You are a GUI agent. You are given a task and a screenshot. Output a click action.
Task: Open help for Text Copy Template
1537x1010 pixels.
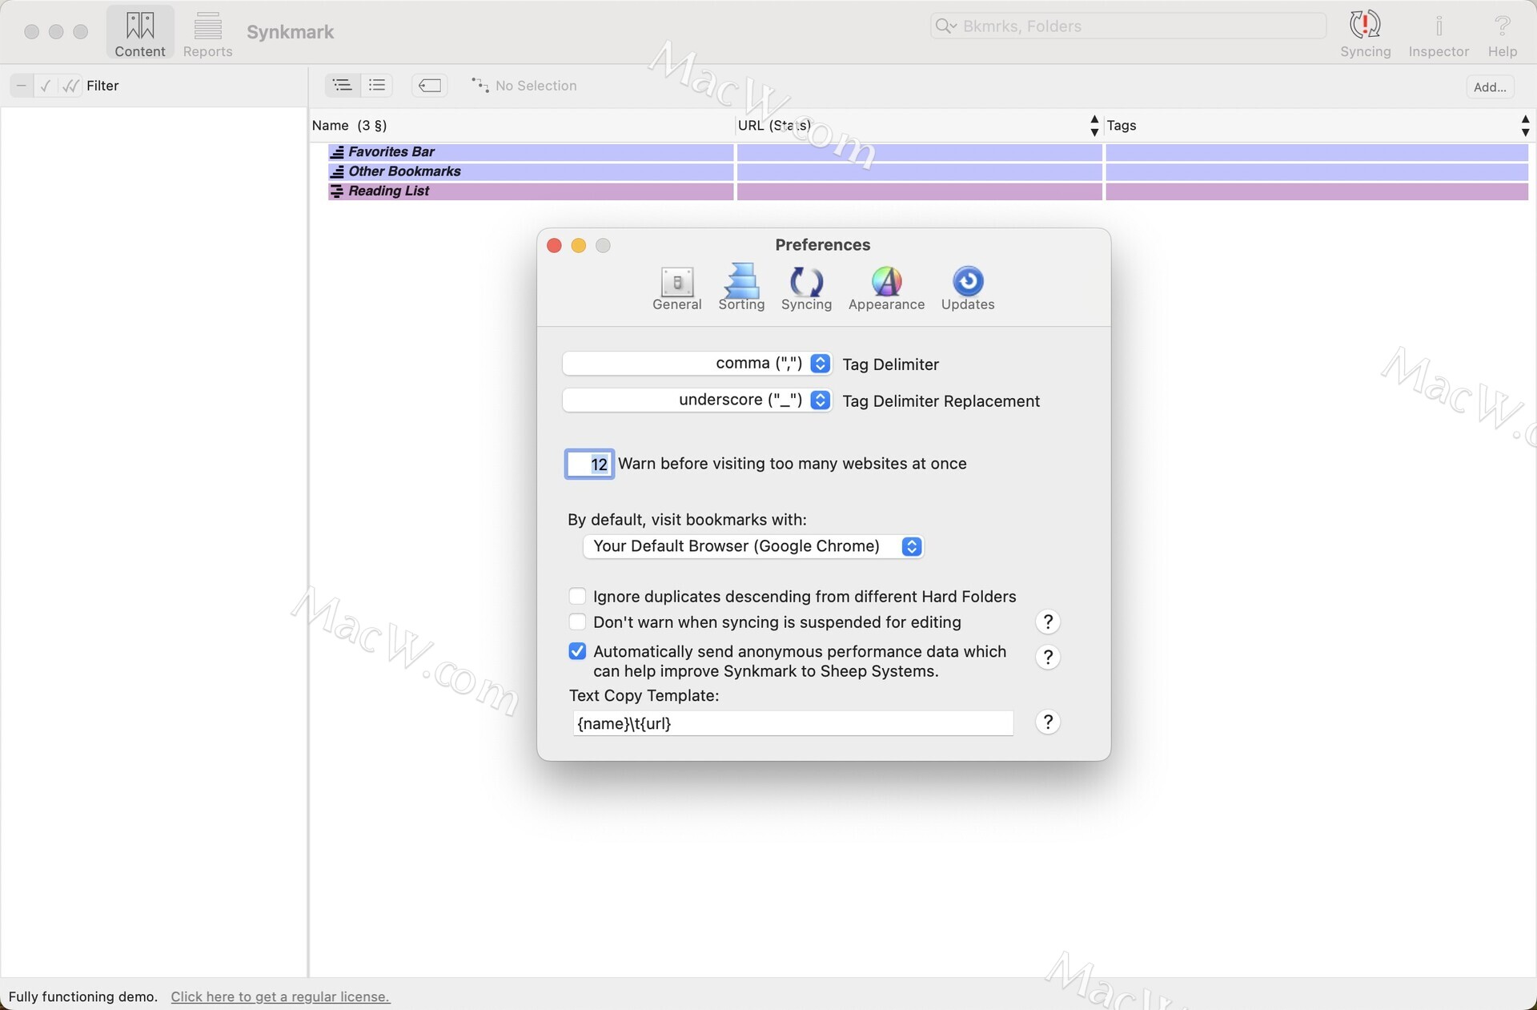(1048, 722)
